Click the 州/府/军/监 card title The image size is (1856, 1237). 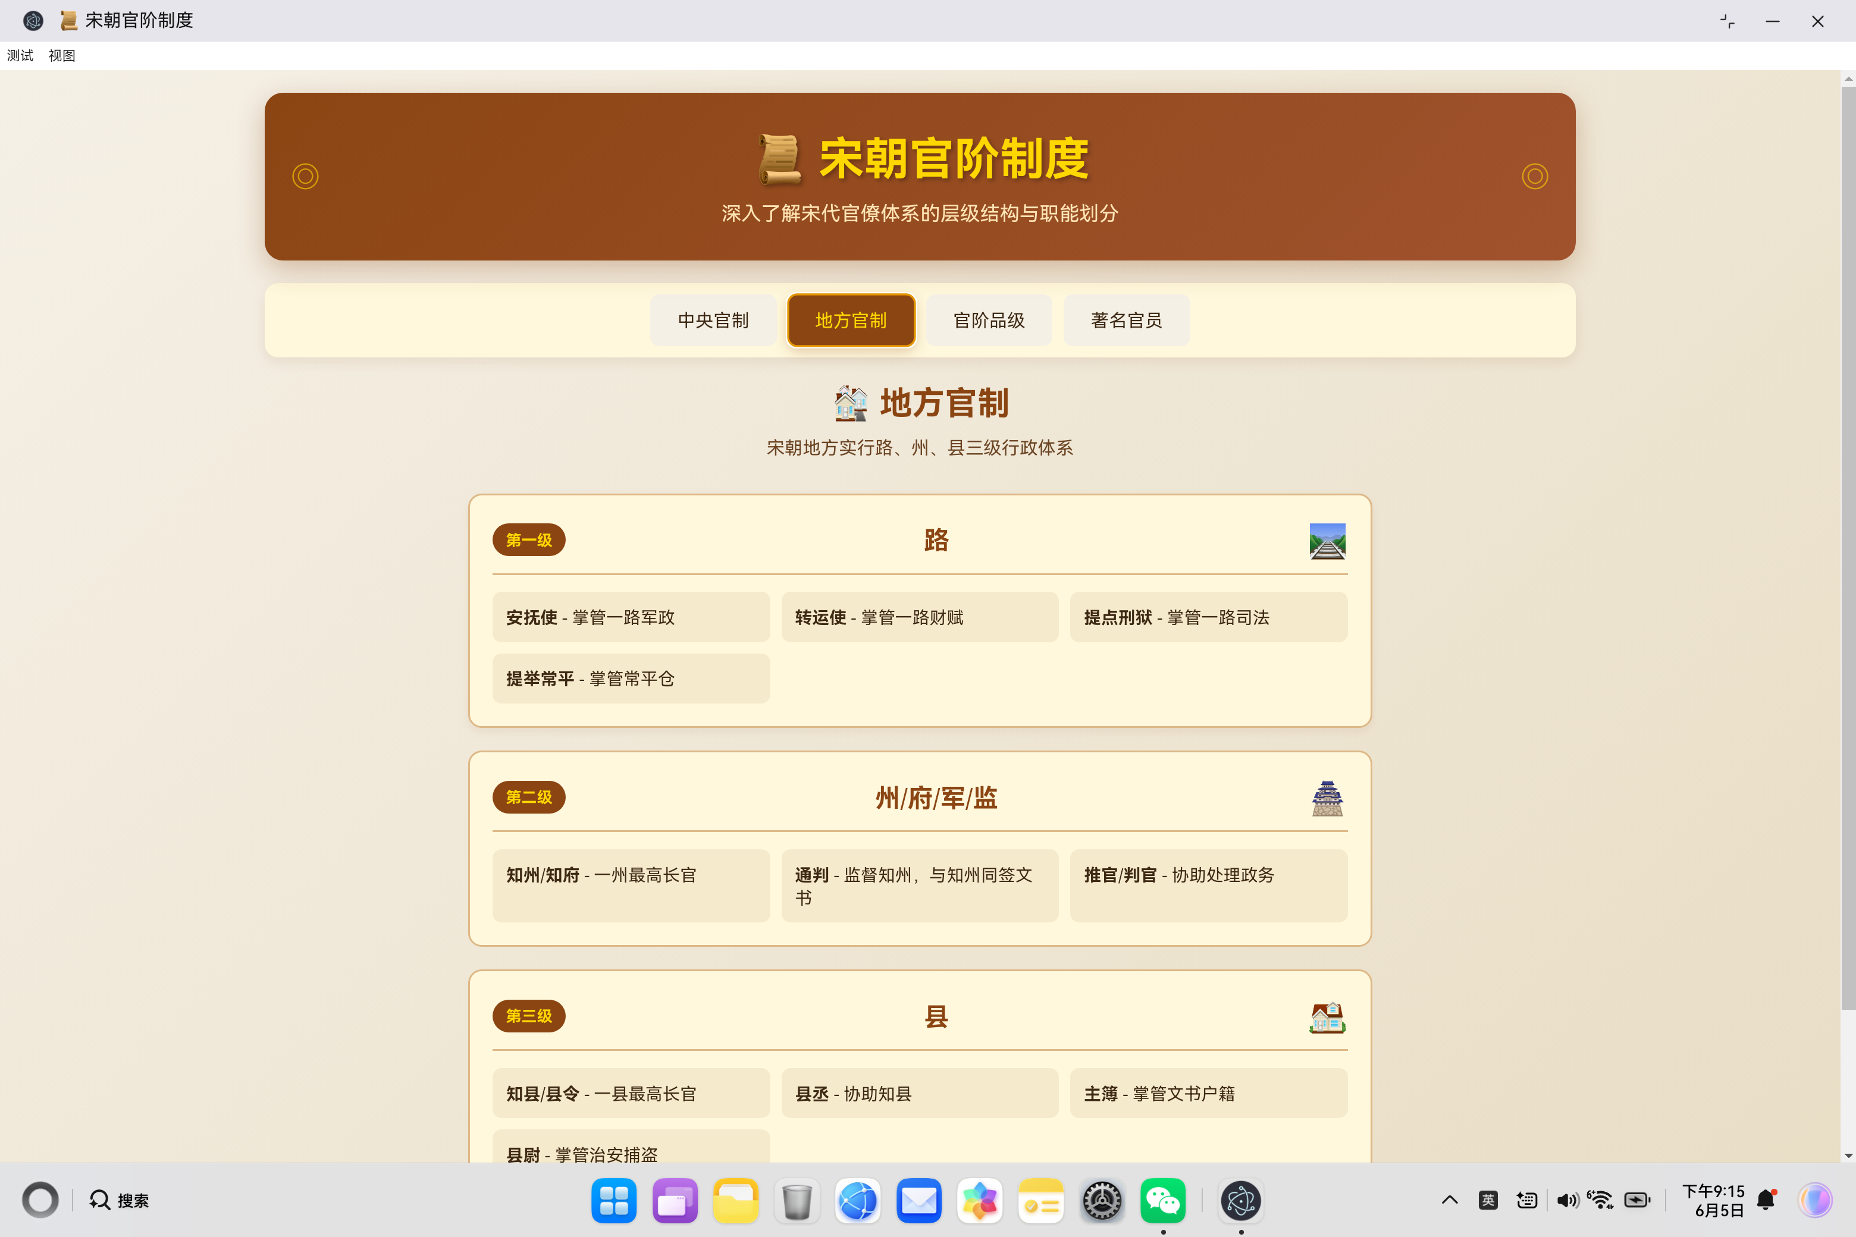pos(937,798)
